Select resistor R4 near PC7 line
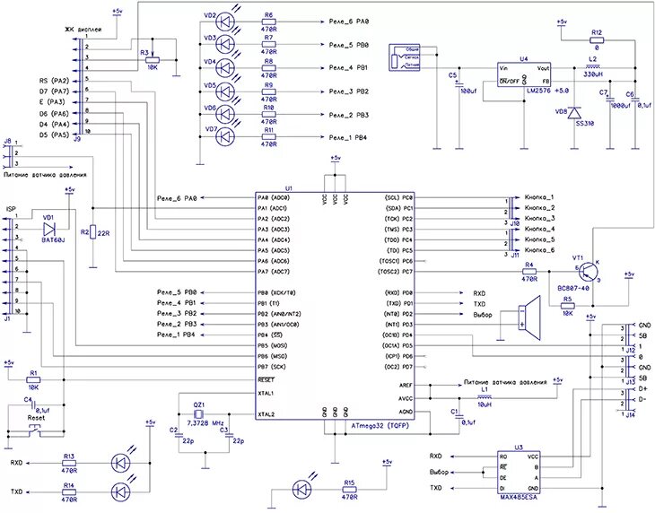 tap(529, 272)
